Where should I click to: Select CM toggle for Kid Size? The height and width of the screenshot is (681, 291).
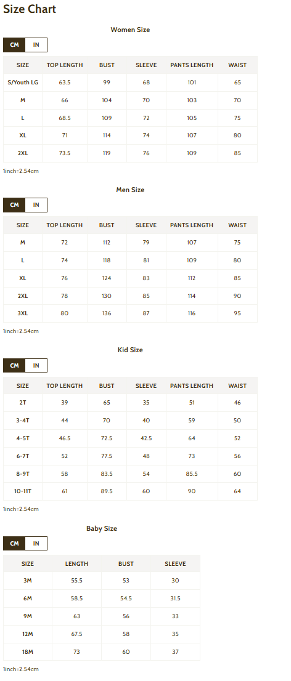14,365
